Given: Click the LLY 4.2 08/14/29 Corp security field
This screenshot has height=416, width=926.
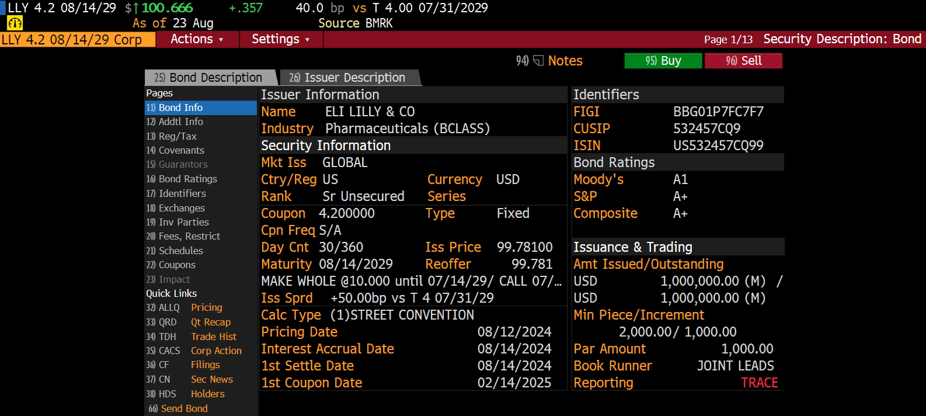Looking at the screenshot, I should click(78, 39).
